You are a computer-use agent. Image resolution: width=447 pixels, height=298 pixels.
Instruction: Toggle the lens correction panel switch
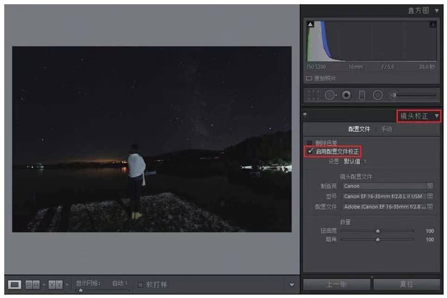pyautogui.click(x=305, y=115)
